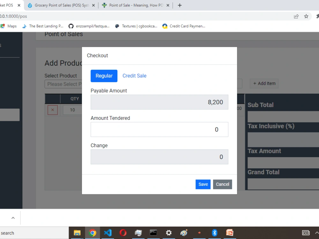Viewport: 319px width, 239px height.
Task: Cancel the checkout dialog
Action: coord(222,184)
